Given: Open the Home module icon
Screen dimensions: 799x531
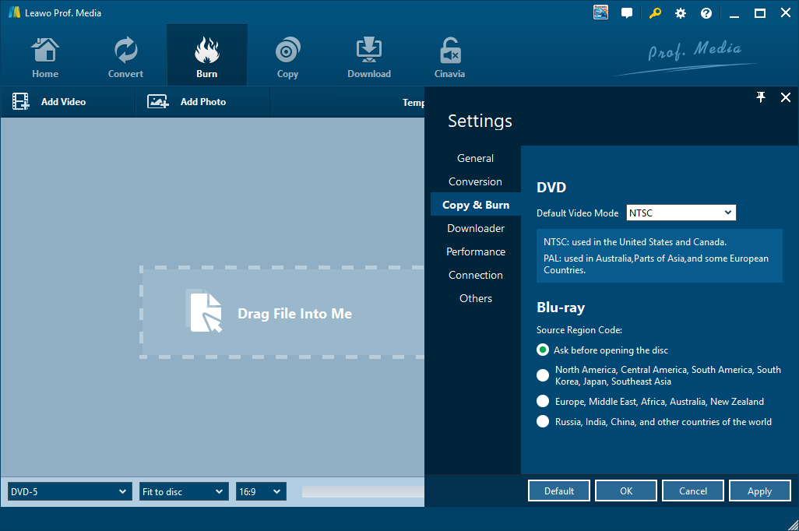Looking at the screenshot, I should pos(45,51).
